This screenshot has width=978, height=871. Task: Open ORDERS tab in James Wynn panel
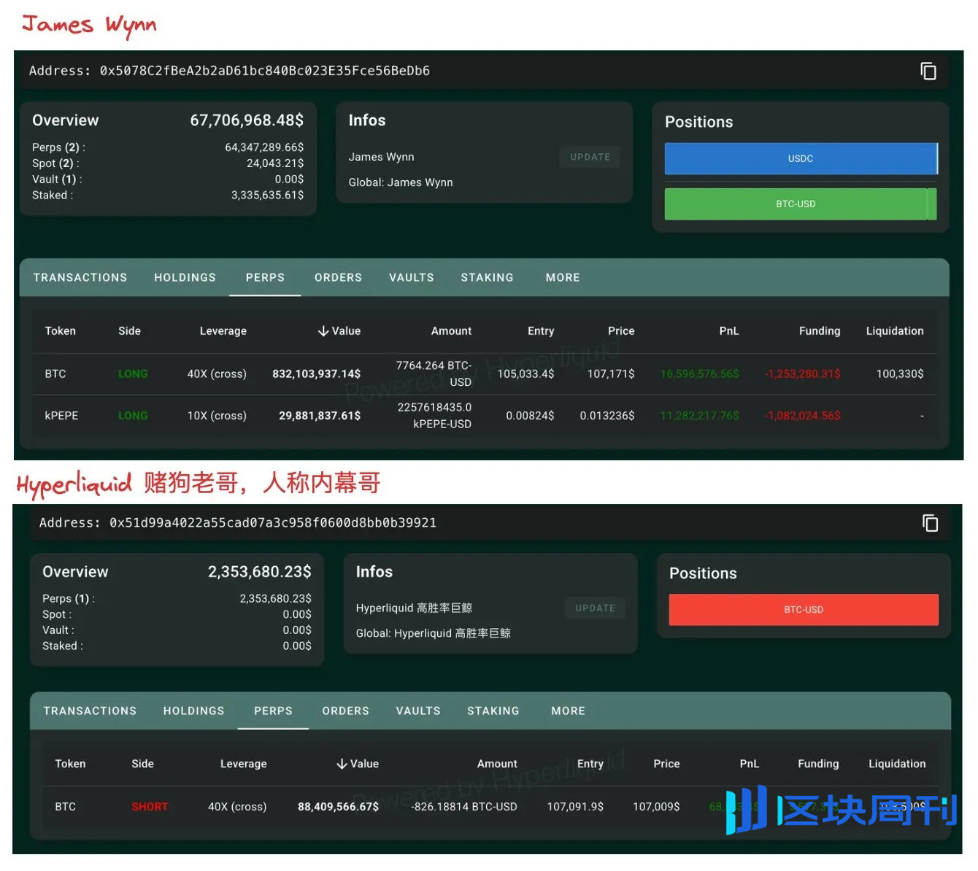(x=338, y=278)
